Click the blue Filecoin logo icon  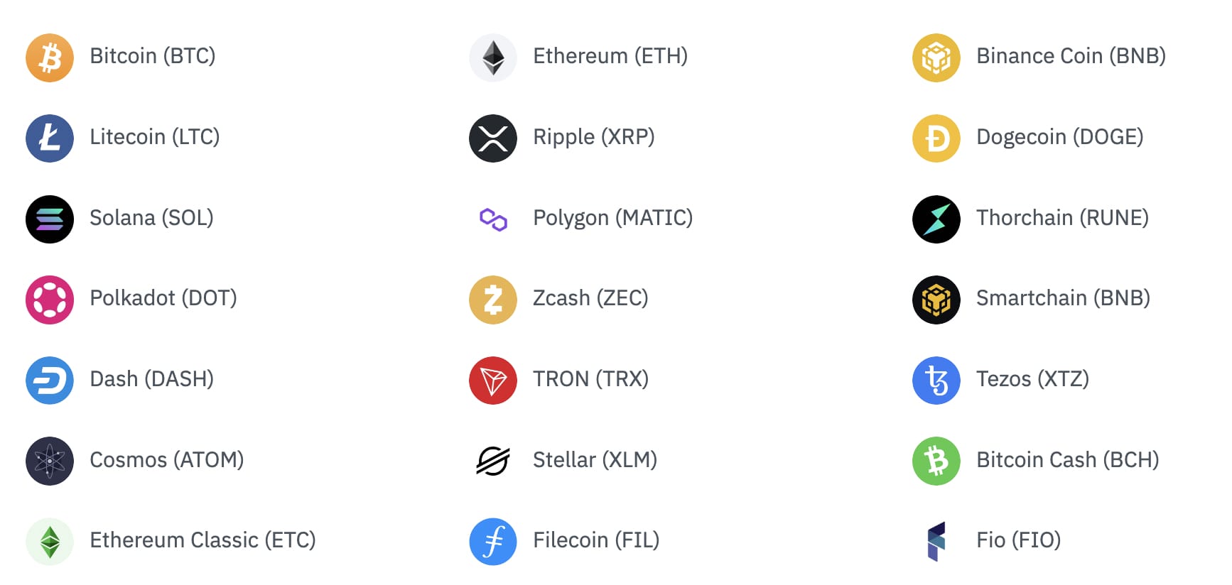click(x=493, y=542)
